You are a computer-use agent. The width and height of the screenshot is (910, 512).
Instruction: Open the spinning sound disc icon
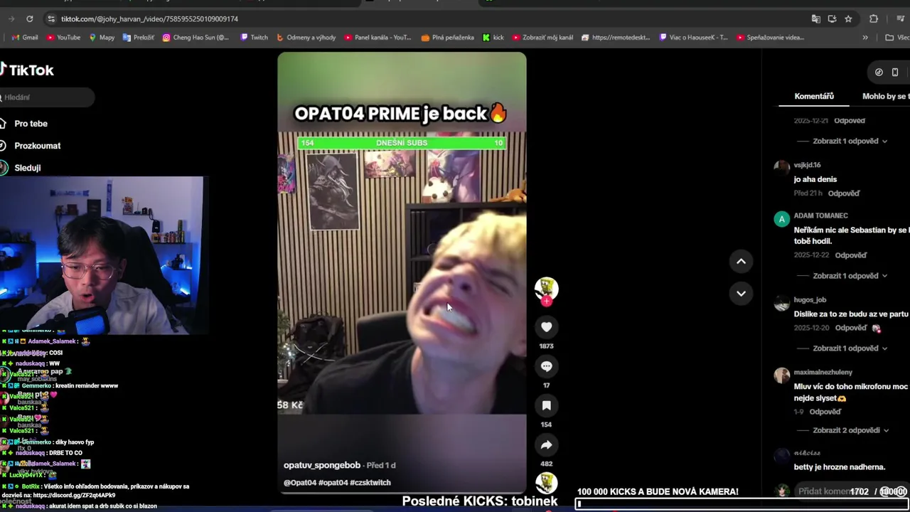pyautogui.click(x=546, y=484)
